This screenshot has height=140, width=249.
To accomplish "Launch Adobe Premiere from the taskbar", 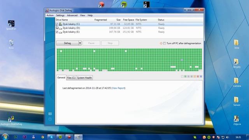I will pyautogui.click(x=25, y=137).
